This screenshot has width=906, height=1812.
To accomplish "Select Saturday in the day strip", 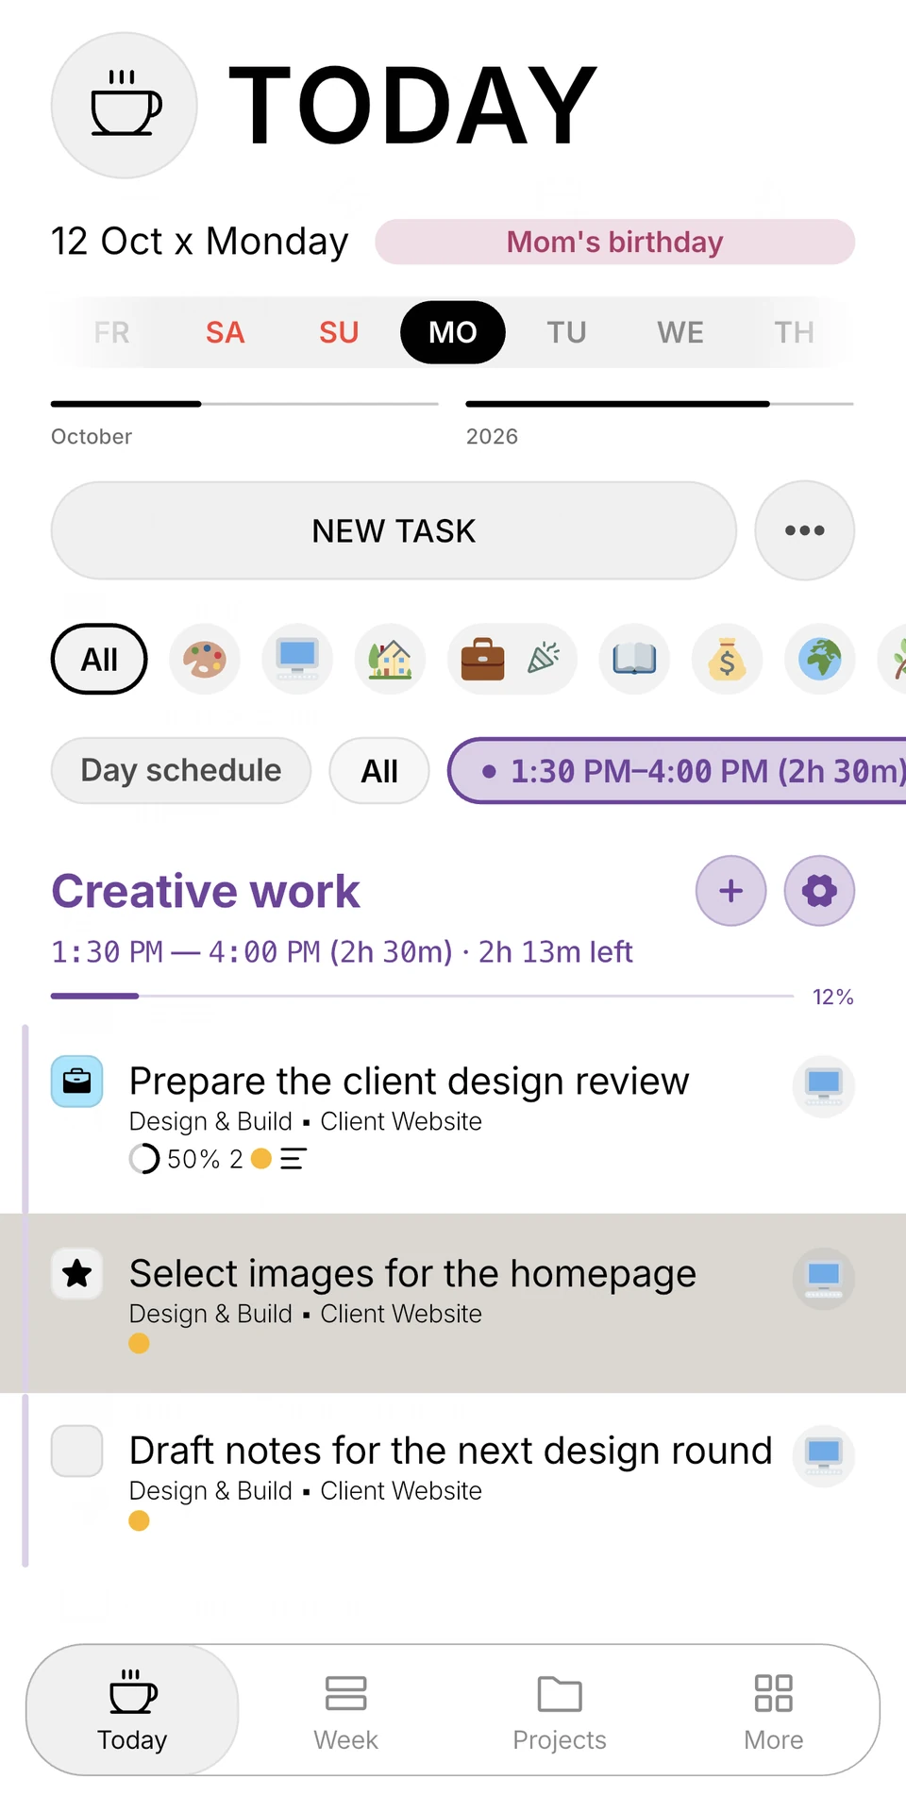I will 226,332.
